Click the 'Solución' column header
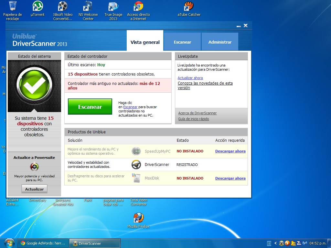This screenshot has height=248, width=331. coord(75,140)
